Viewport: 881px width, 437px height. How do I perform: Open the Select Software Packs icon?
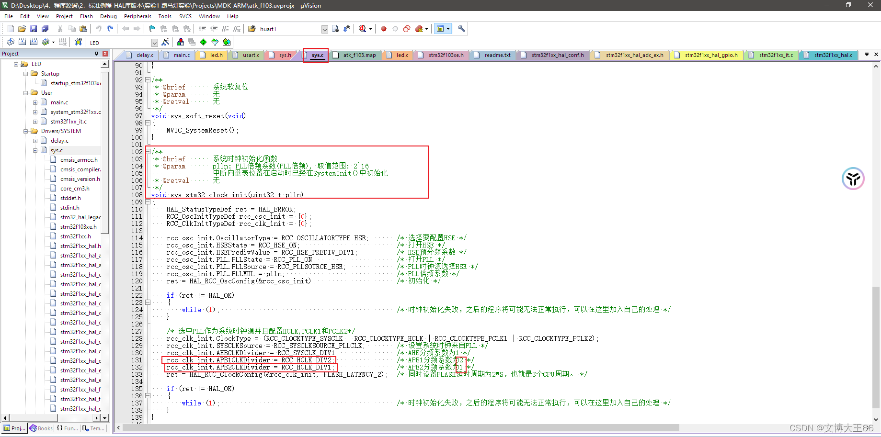(215, 42)
